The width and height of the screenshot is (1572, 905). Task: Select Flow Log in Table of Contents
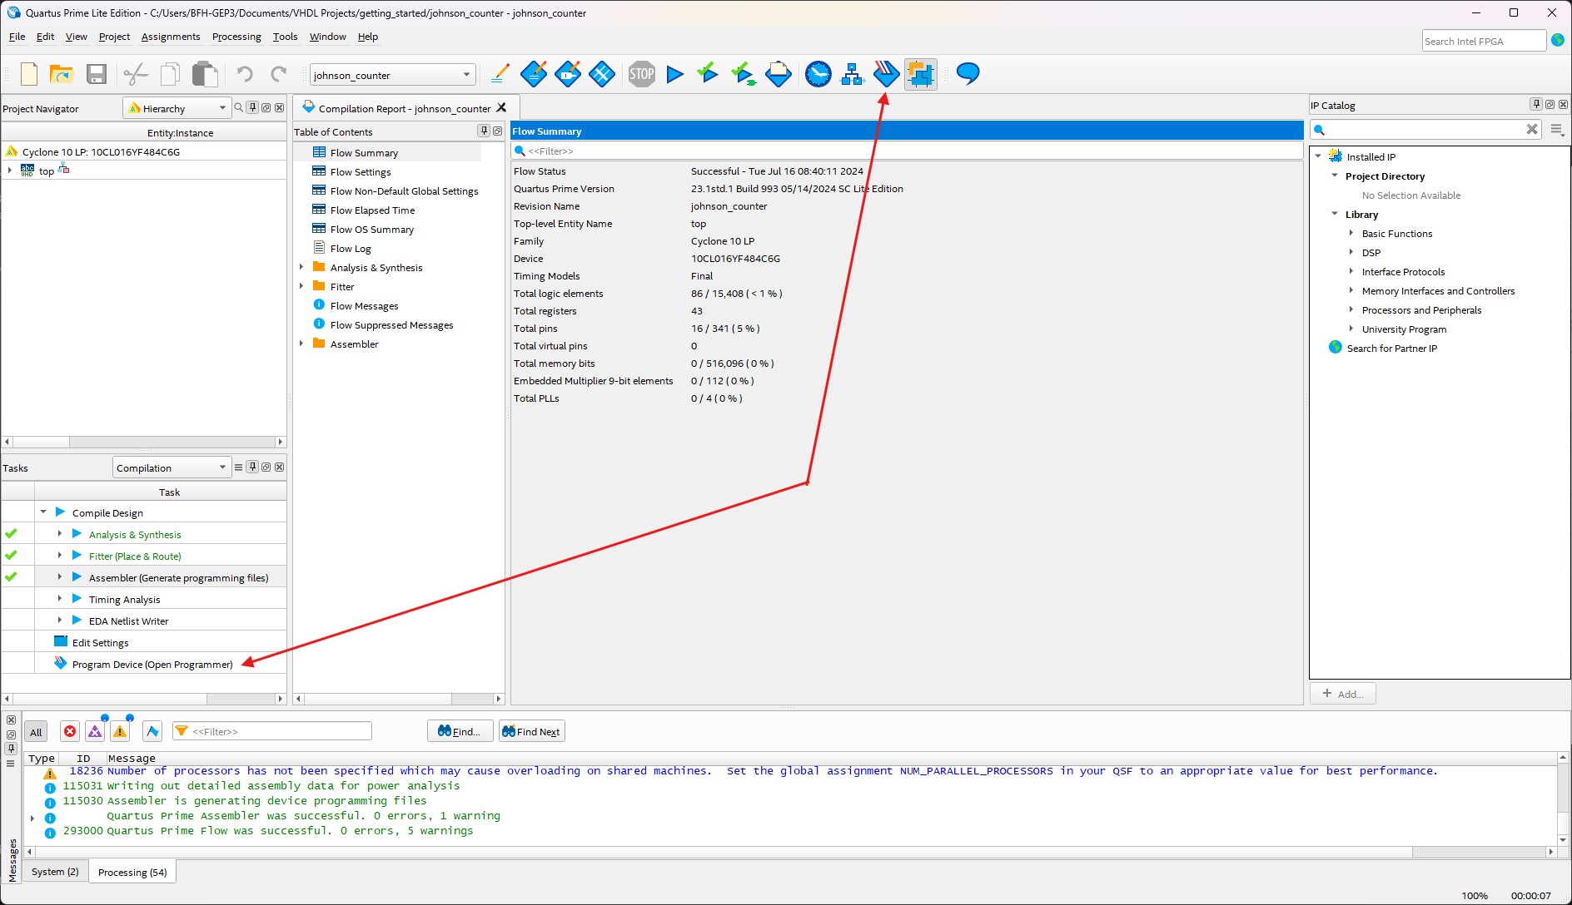(351, 249)
